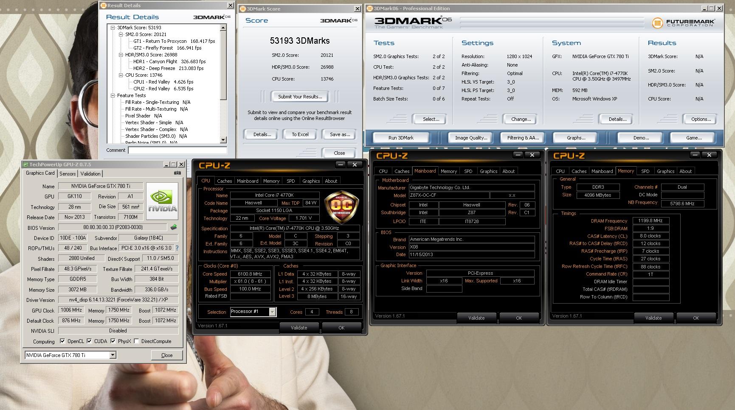Viewport: 735px width, 410px height.
Task: Select the HDR2 - Deep Freeze row
Action: coord(168,68)
